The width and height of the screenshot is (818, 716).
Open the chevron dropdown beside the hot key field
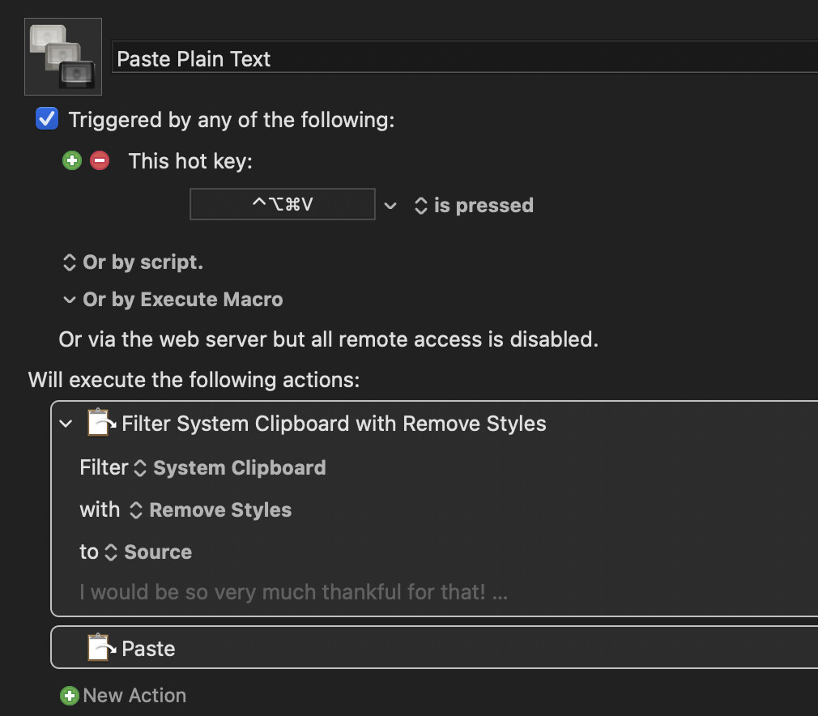390,206
